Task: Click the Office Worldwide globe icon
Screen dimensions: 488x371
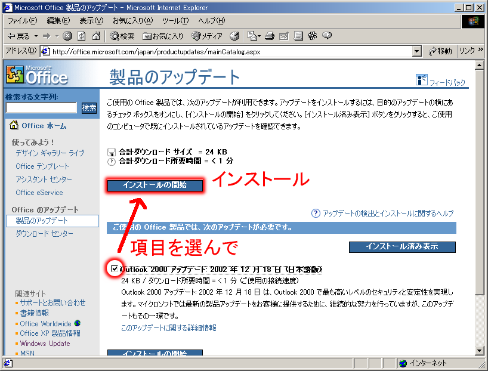Action: pyautogui.click(x=77, y=323)
